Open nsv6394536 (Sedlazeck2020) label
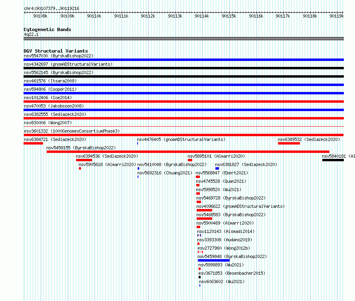The height and width of the screenshot is (301, 355). [x=107, y=156]
